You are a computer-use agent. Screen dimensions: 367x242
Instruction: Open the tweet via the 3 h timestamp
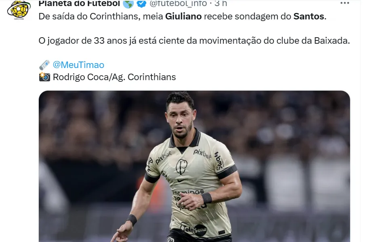click(220, 3)
